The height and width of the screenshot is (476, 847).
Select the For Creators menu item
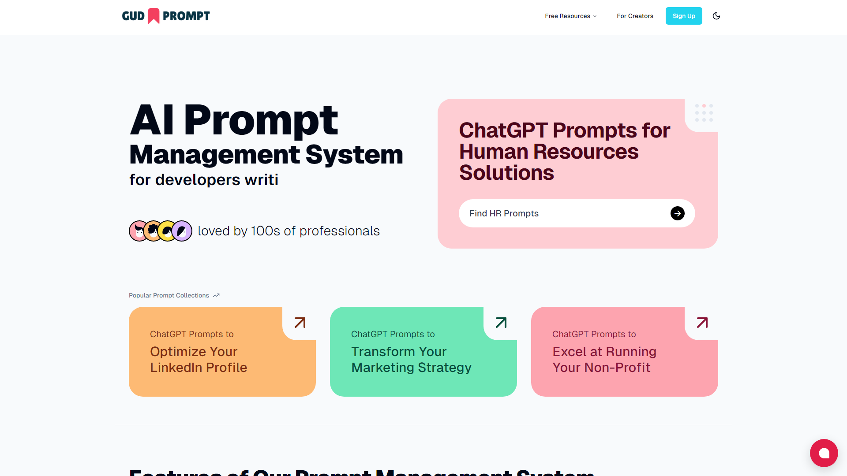[635, 16]
